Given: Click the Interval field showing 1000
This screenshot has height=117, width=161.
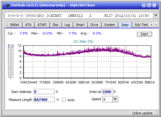Looking at the screenshot, I should 108,92.
